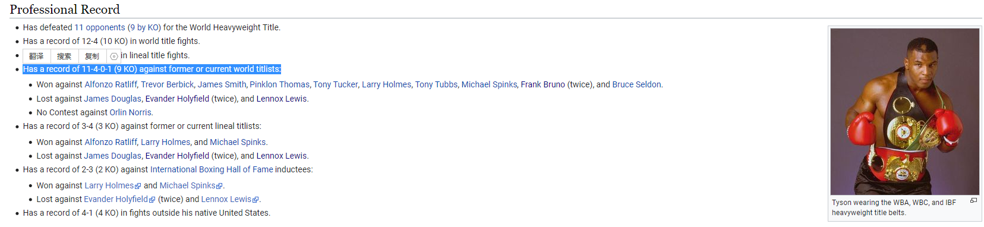Select 翻译 (translate) in the popup toolbar
The width and height of the screenshot is (984, 227).
[x=36, y=56]
